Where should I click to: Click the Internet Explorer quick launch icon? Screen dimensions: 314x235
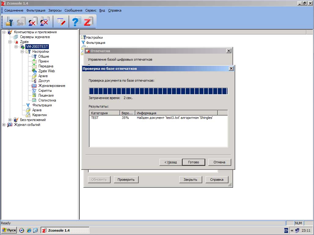(29, 230)
